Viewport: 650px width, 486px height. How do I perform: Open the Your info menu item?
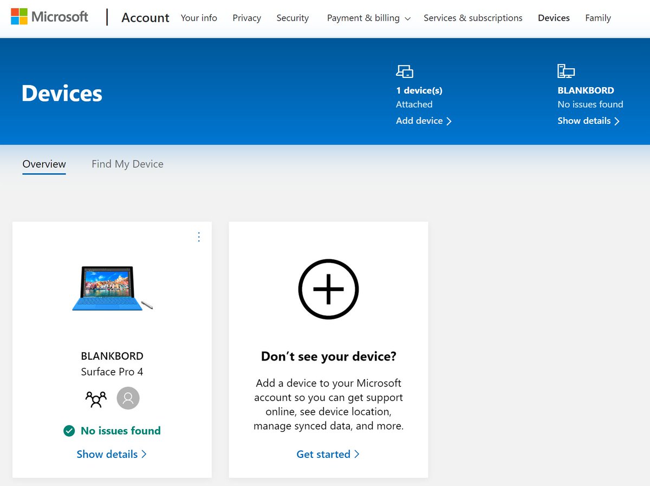[x=199, y=18]
